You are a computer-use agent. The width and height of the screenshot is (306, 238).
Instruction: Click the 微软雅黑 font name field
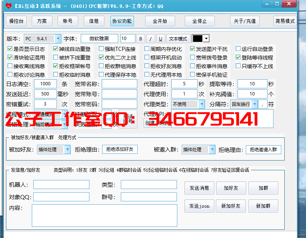(100, 39)
